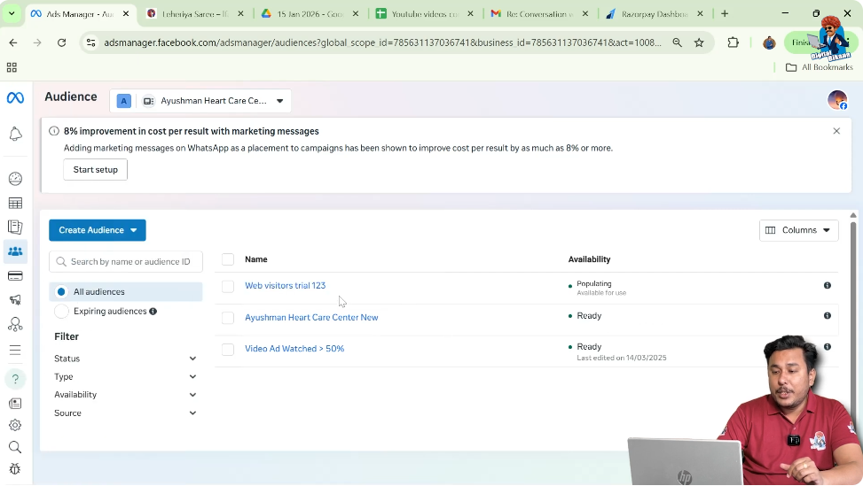Open Advertising settings megaphone icon
Viewport: 863px width, 486px height.
pyautogui.click(x=15, y=300)
